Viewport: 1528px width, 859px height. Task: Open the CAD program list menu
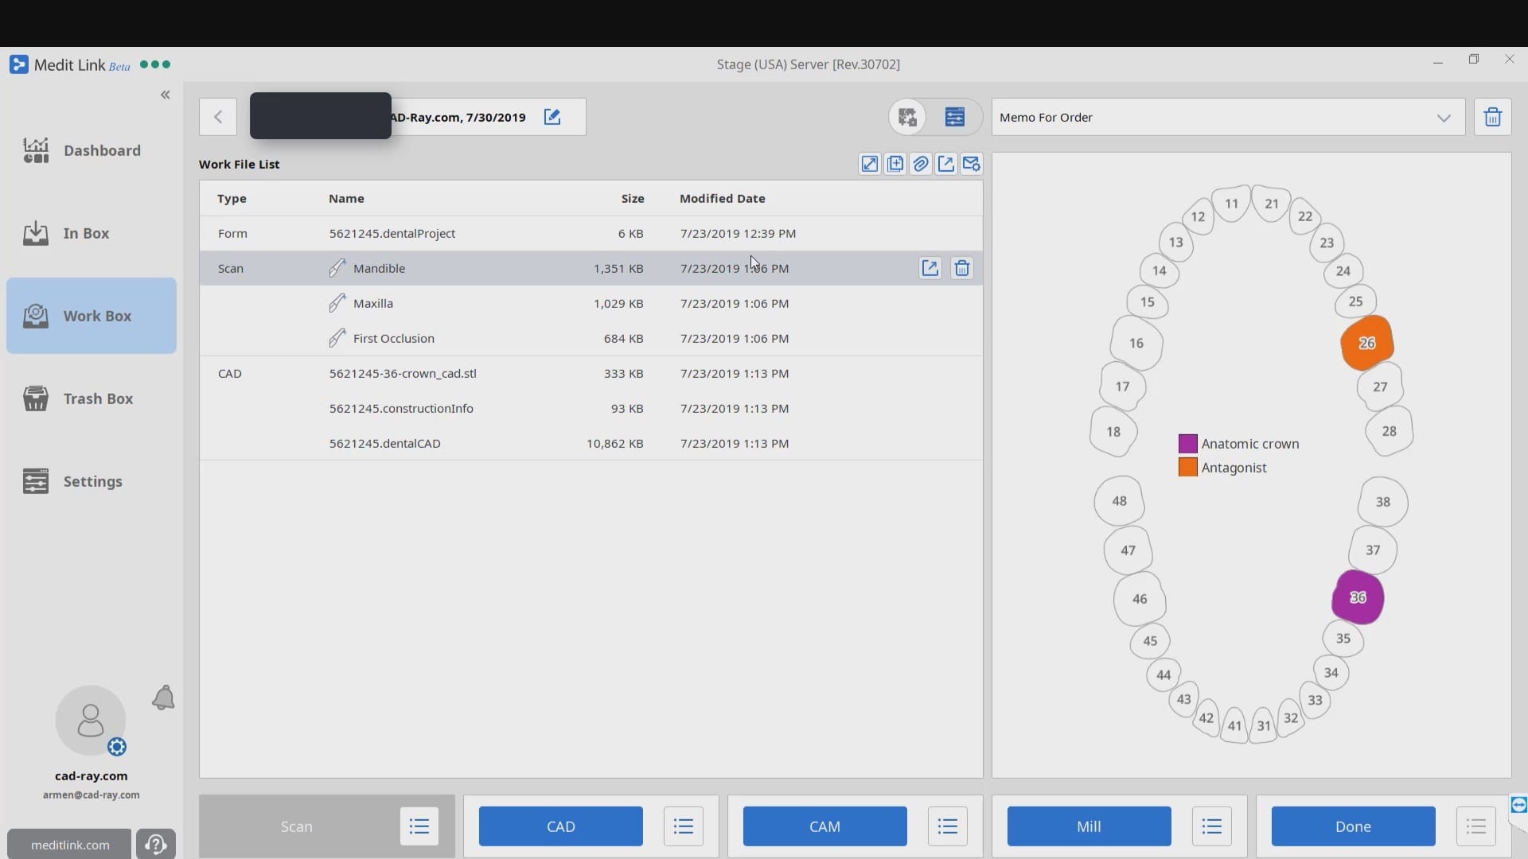(x=684, y=826)
